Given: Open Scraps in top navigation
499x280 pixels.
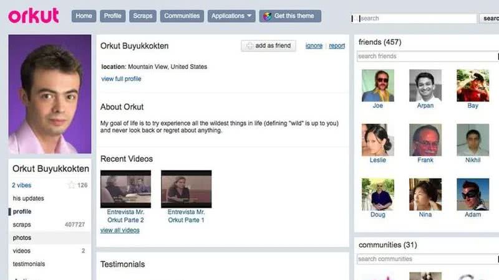Looking at the screenshot, I should point(143,16).
